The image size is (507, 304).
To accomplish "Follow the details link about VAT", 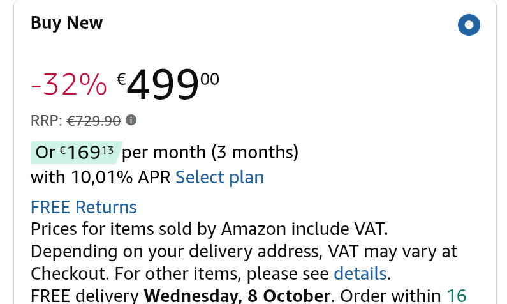I will click(x=360, y=273).
